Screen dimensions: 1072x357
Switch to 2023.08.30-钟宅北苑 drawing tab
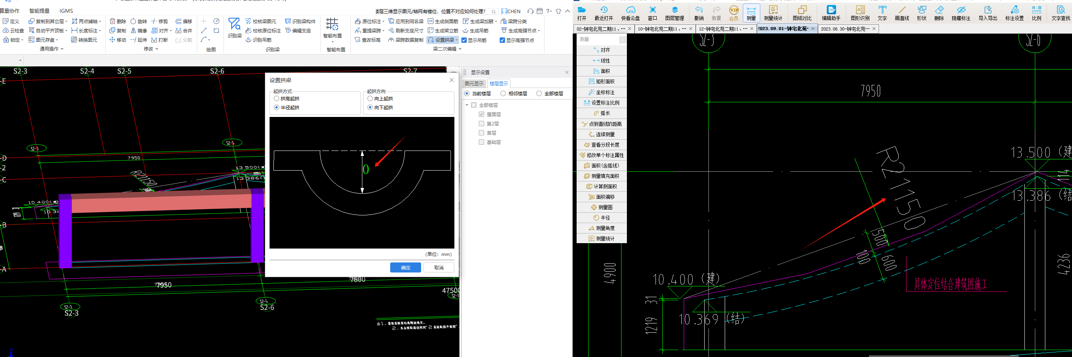coord(848,29)
